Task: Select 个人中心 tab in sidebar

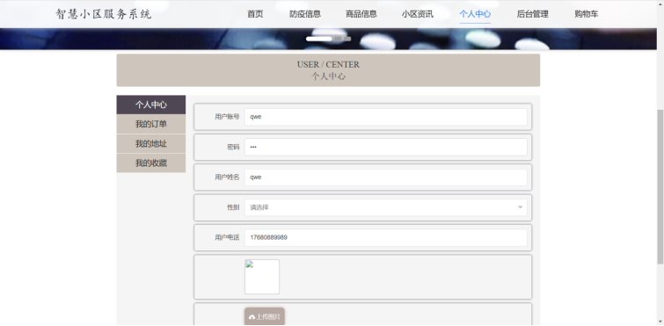Action: [151, 105]
